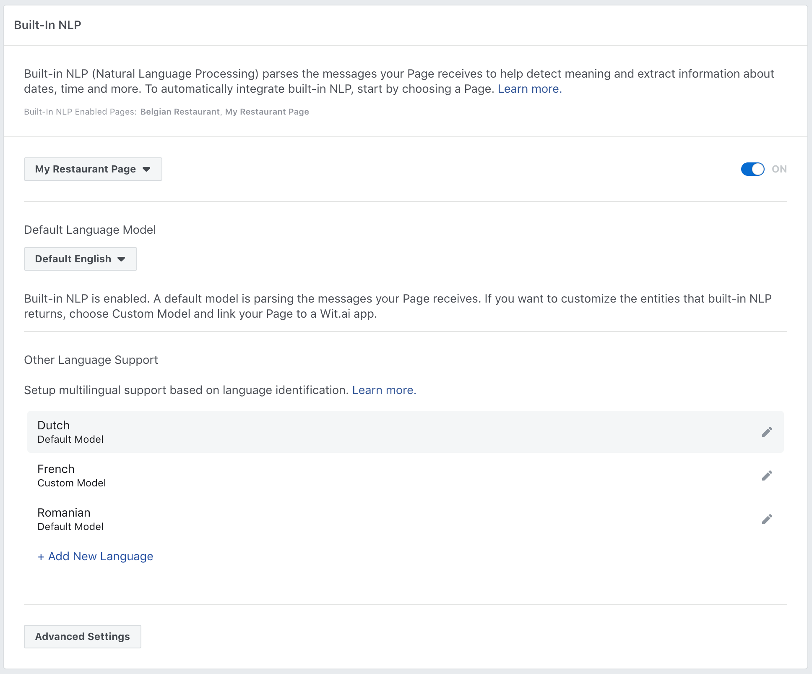Edit the Dutch language model
Screen dimensions: 812x674
767,431
